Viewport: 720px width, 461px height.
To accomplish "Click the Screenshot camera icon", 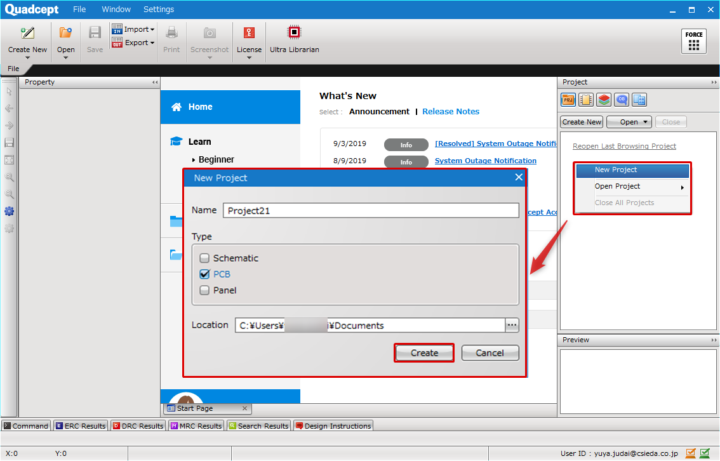I will click(x=210, y=32).
